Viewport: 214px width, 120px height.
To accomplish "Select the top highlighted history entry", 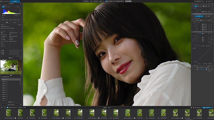I will coord(11,79).
